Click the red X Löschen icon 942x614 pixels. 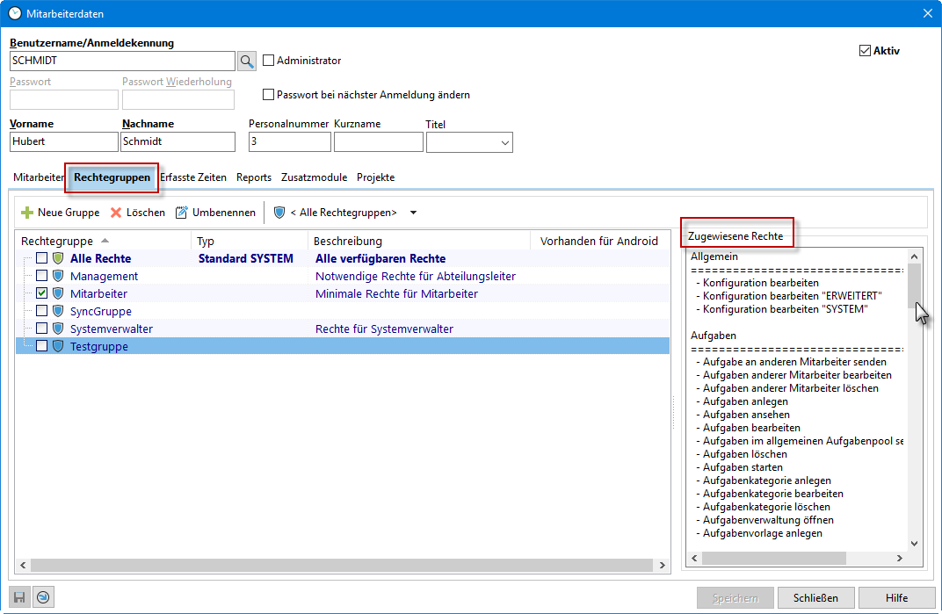tap(116, 213)
